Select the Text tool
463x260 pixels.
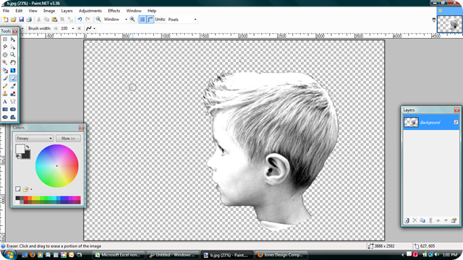(x=5, y=102)
